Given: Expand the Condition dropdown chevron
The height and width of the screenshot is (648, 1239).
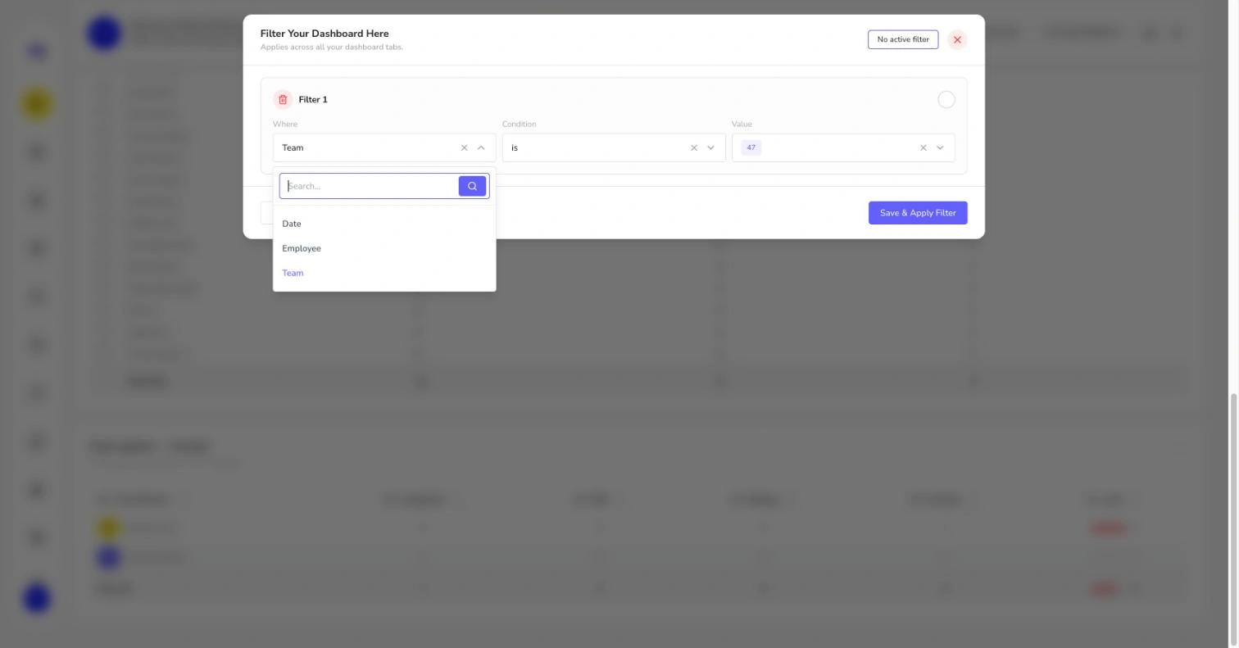Looking at the screenshot, I should click(x=710, y=148).
